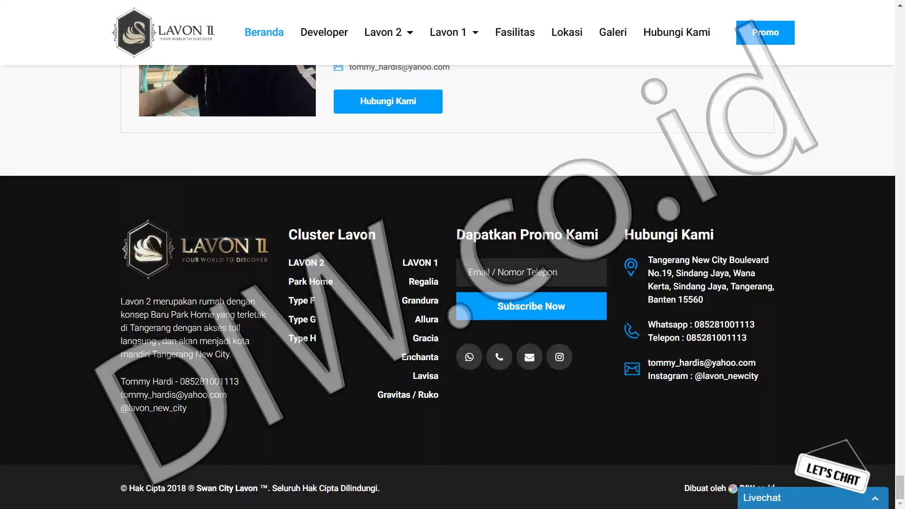Click the page vertical scrollbar thumb
Screen dimensions: 905x509
pos(900,486)
